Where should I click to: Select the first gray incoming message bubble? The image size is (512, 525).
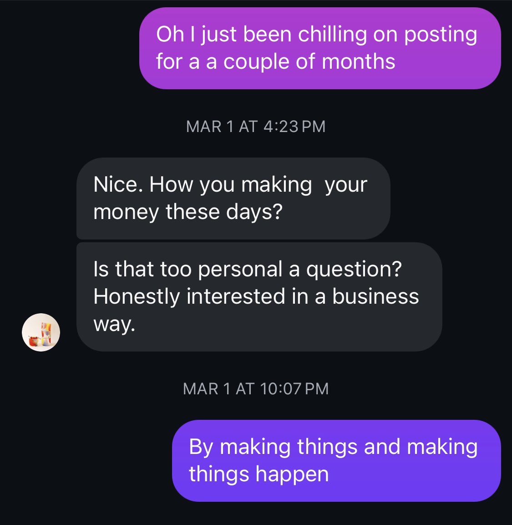(x=233, y=198)
